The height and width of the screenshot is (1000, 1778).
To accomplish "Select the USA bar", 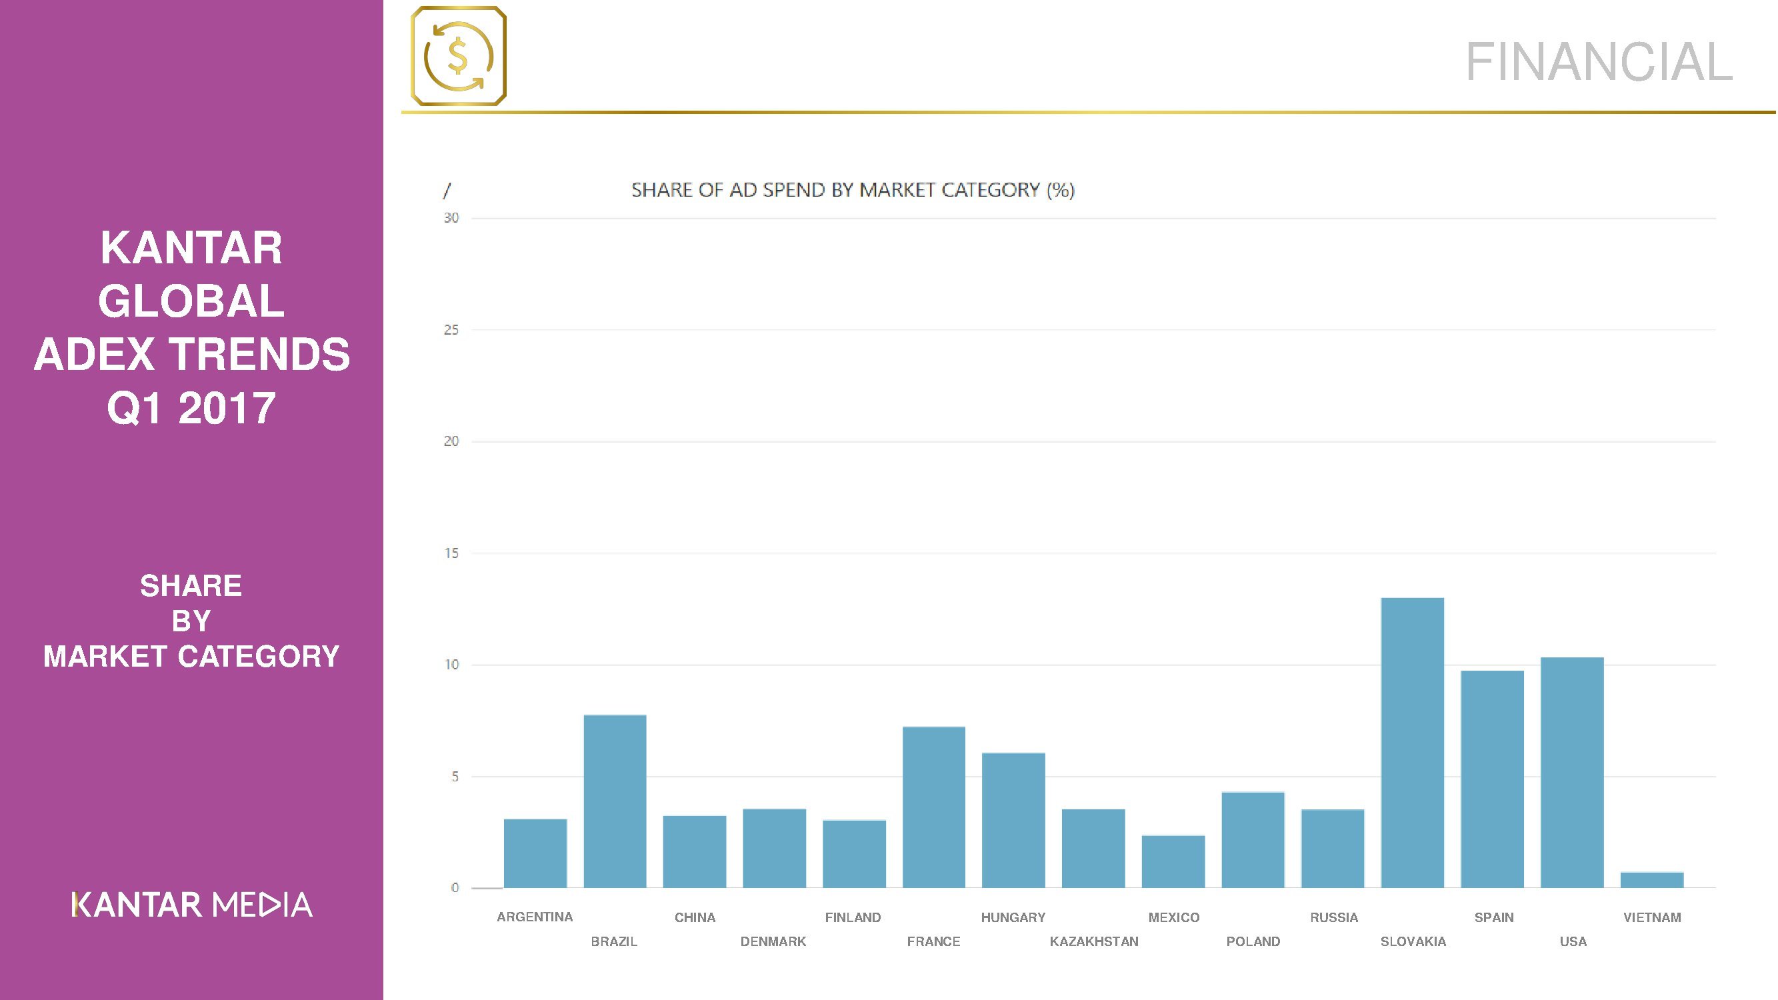I will (1572, 772).
